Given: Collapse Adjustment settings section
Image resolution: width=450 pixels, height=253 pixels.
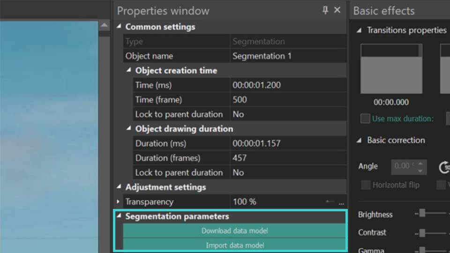Looking at the screenshot, I should (x=119, y=187).
